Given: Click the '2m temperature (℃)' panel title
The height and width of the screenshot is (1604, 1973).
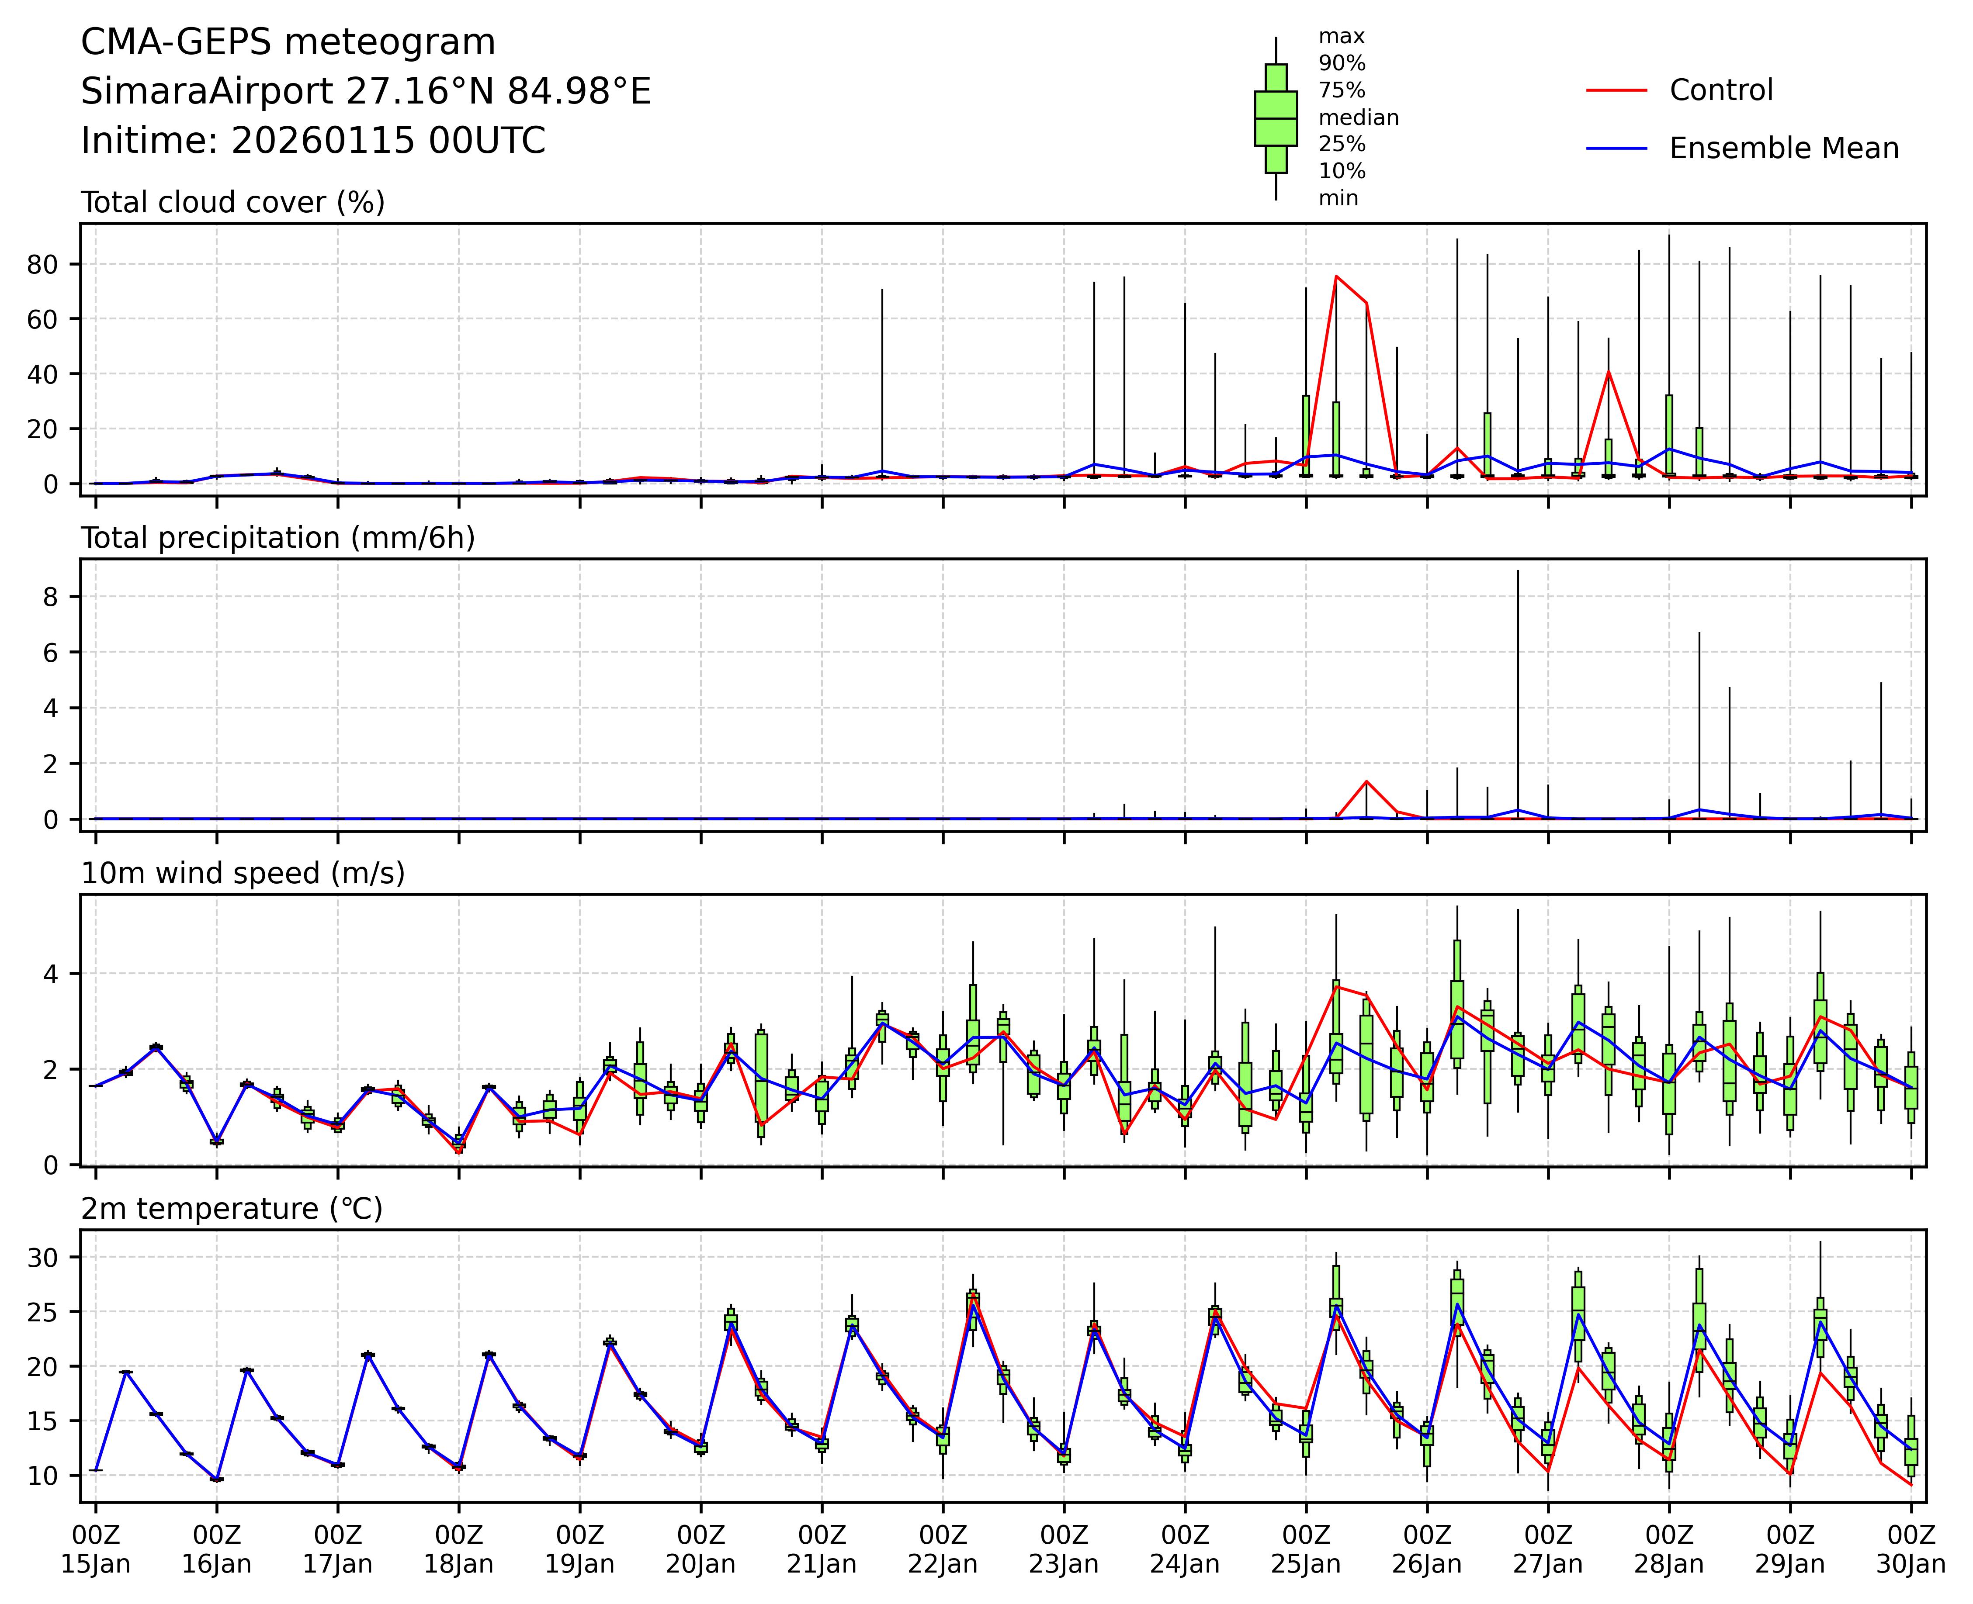Looking at the screenshot, I should point(231,1209).
